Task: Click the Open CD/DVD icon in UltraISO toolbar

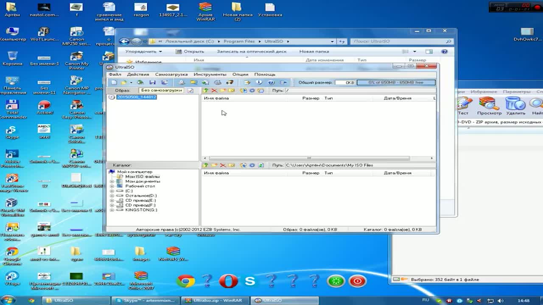Action: coord(140,83)
